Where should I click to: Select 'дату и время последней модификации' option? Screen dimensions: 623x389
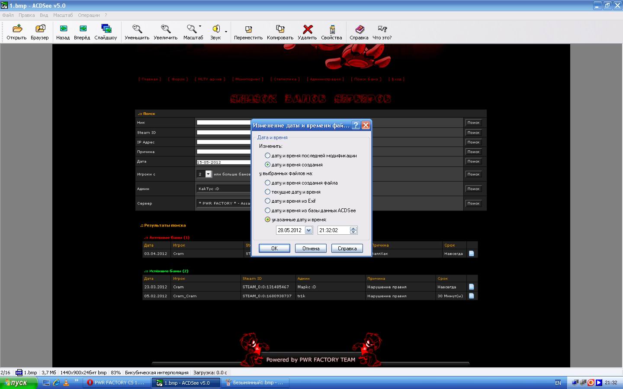tap(267, 156)
